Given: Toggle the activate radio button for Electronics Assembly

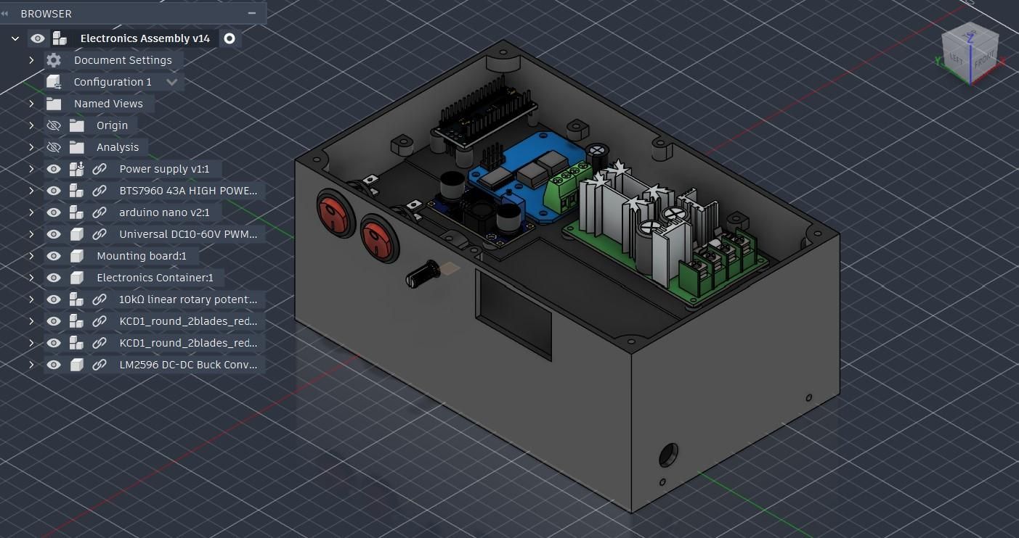Looking at the screenshot, I should pos(230,38).
